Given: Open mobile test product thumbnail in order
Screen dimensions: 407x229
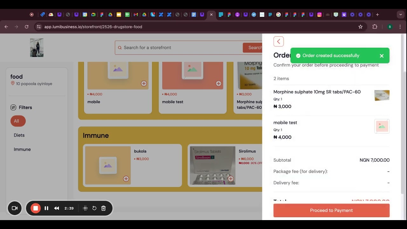Looking at the screenshot, I should (382, 126).
